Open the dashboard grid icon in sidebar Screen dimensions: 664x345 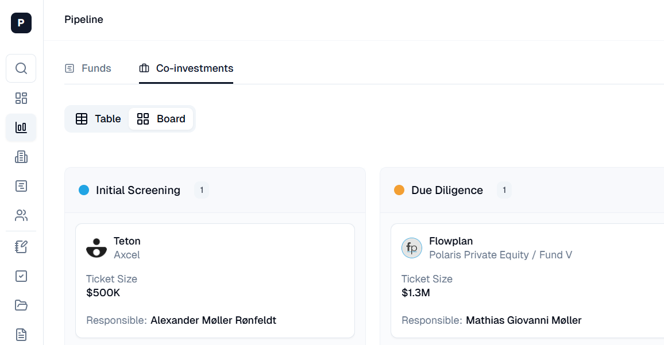tap(21, 98)
